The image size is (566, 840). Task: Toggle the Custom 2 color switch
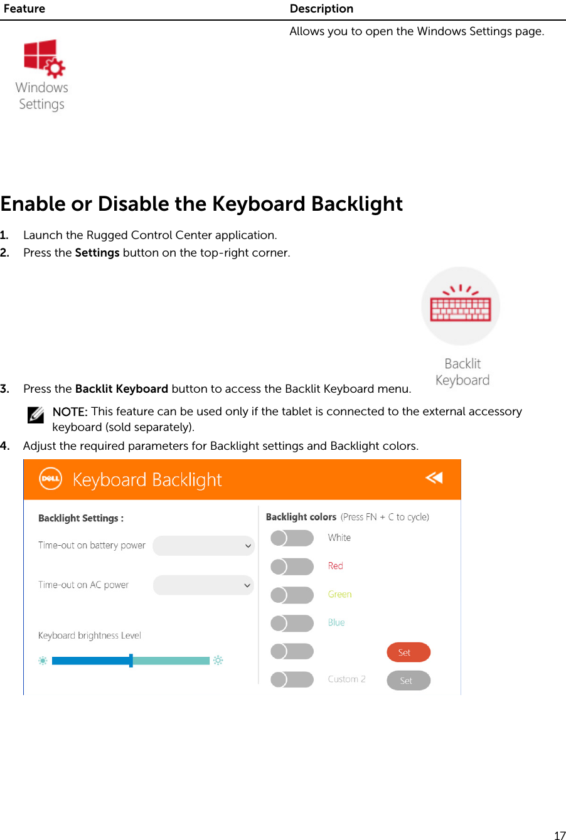pyautogui.click(x=292, y=679)
